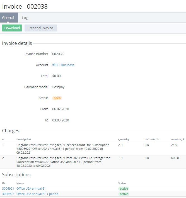
Task: Click the Amount, $ column header
Action: (177, 140)
